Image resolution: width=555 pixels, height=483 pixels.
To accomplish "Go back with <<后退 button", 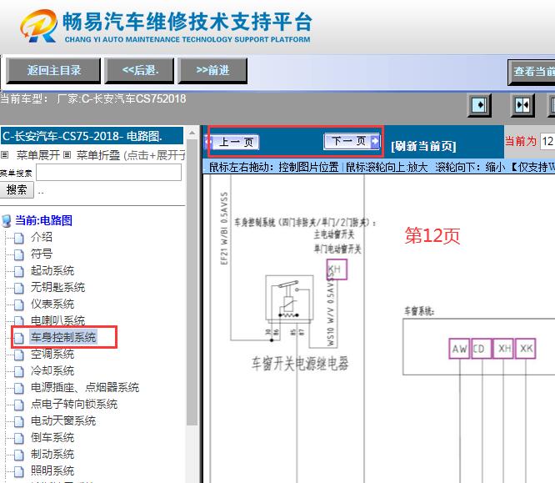I will (x=140, y=71).
